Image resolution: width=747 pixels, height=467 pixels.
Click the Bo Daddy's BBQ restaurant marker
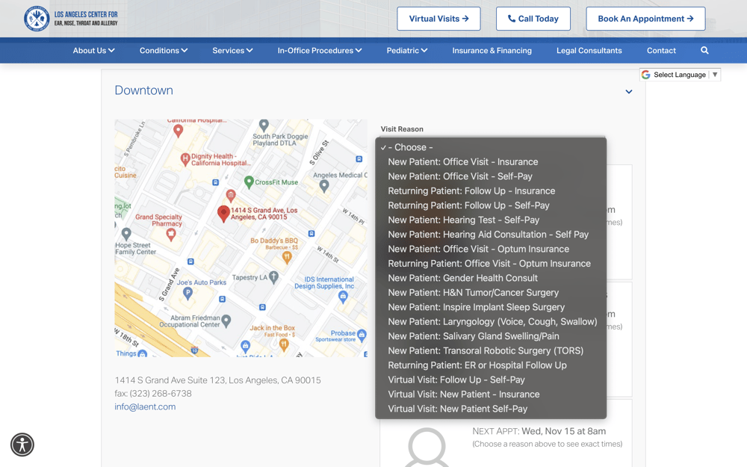coord(286,257)
